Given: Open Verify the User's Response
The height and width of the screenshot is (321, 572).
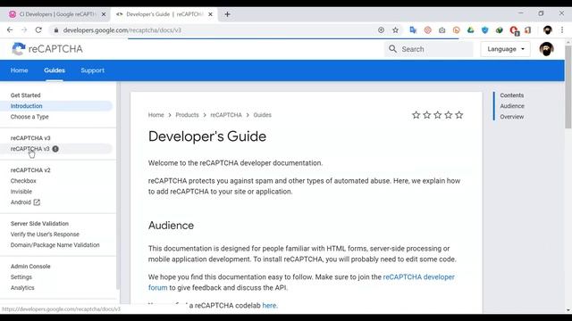Looking at the screenshot, I should pyautogui.click(x=45, y=235).
